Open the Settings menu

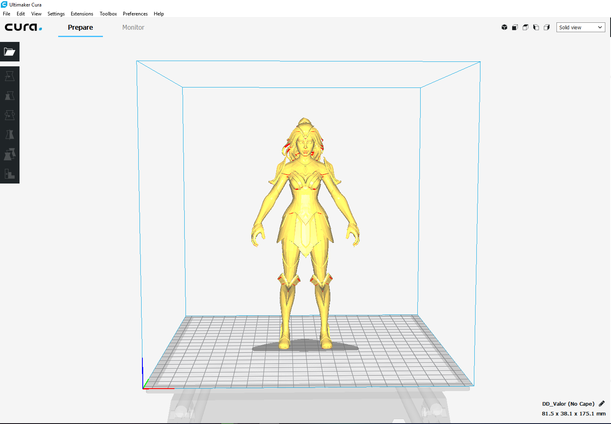click(x=56, y=14)
